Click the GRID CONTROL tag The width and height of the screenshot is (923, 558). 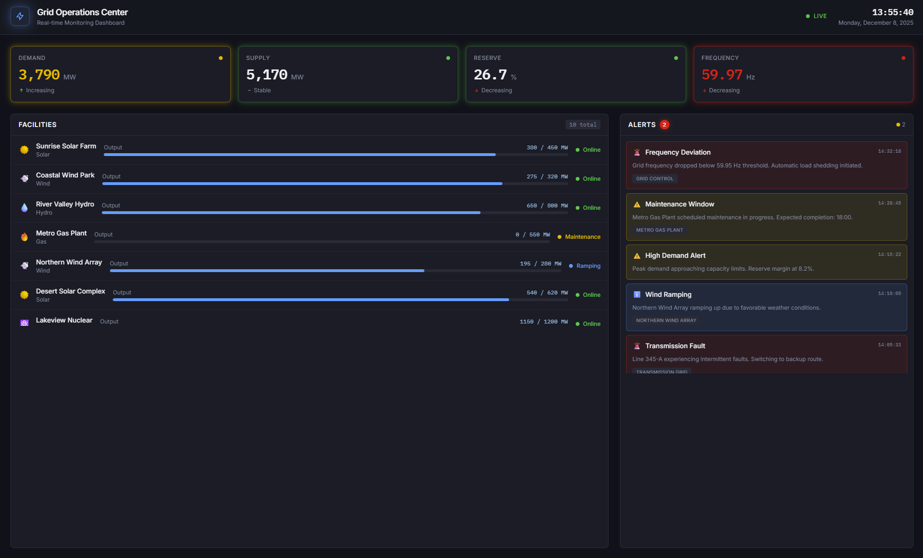[x=655, y=179]
